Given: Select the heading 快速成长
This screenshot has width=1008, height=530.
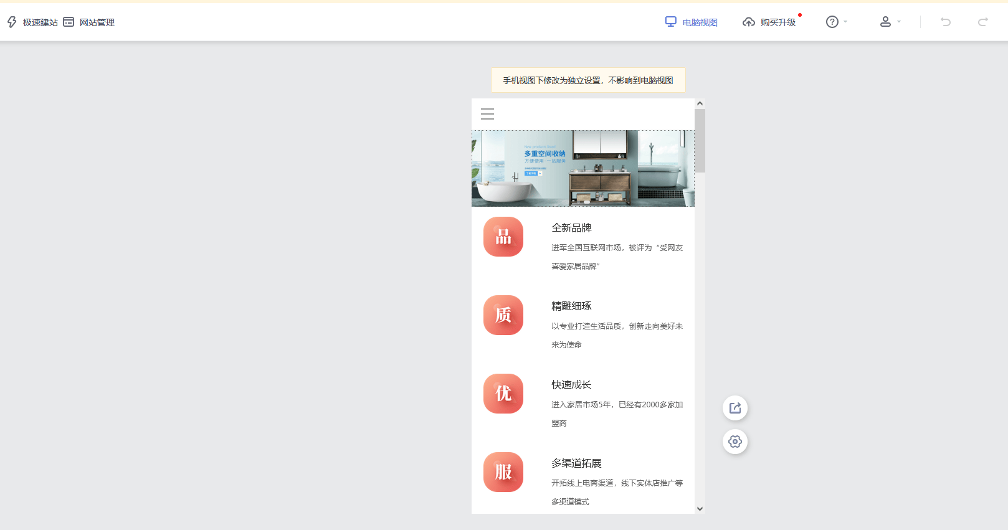Looking at the screenshot, I should pos(571,385).
